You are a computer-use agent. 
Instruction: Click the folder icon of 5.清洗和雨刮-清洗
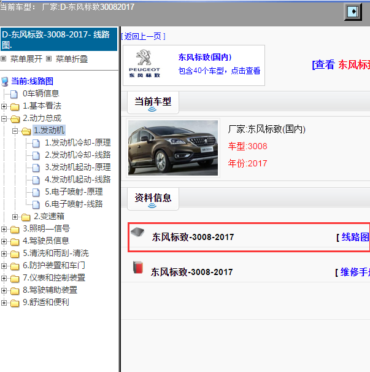click(x=15, y=254)
